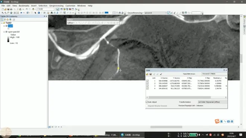The image size is (246, 138).
Task: Open the Sogou input method tray icon
Action: coord(223,135)
